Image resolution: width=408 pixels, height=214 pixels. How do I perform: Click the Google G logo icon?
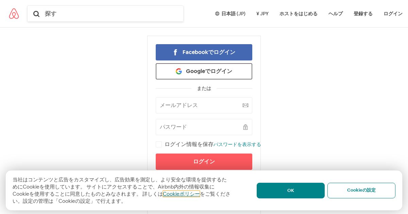click(179, 71)
